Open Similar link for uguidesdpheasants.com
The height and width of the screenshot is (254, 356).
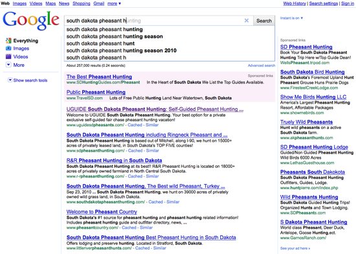click(x=152, y=125)
